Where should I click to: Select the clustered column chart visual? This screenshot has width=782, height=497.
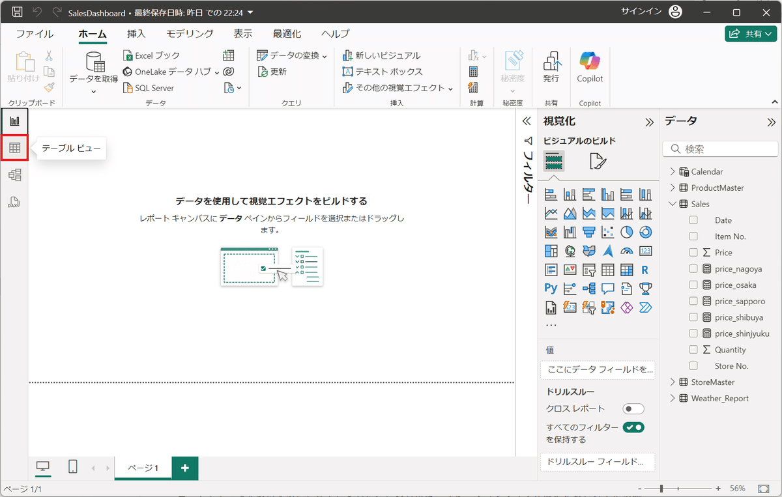click(608, 194)
